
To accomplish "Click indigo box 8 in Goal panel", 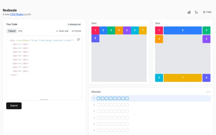I will point(206,78).
